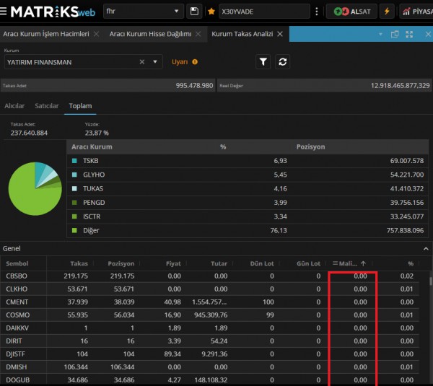Open the fhr workspace dropdown

click(143, 12)
